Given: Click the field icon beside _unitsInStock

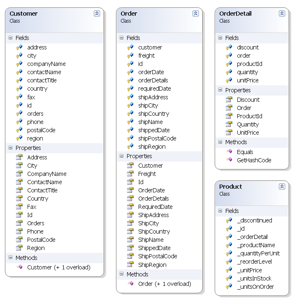Looking at the screenshot, I should point(229,278).
